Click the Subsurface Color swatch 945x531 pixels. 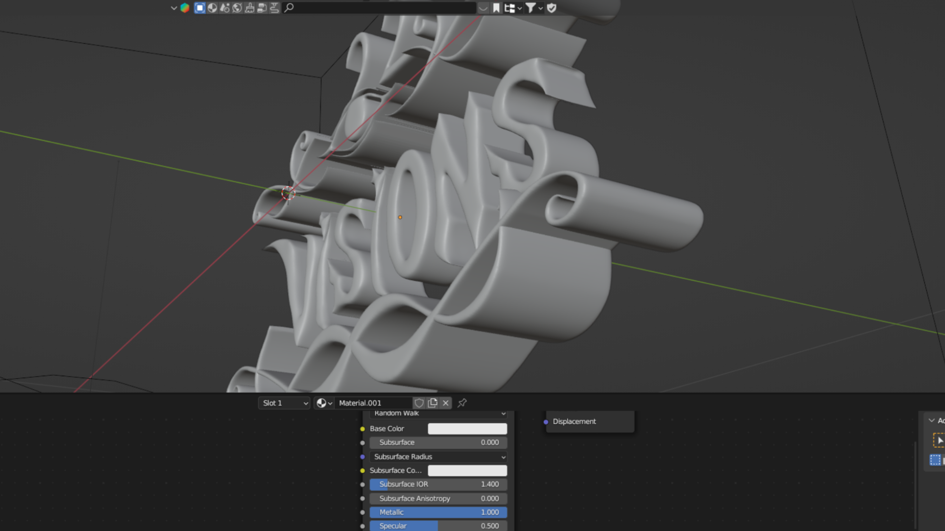tap(467, 471)
